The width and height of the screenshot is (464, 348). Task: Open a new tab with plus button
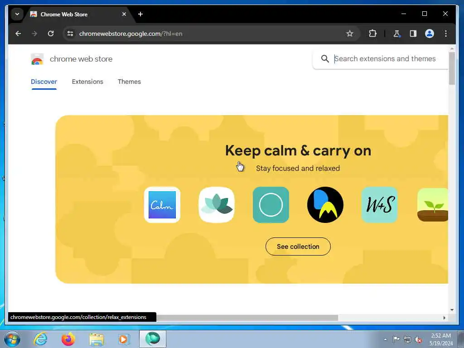click(140, 14)
